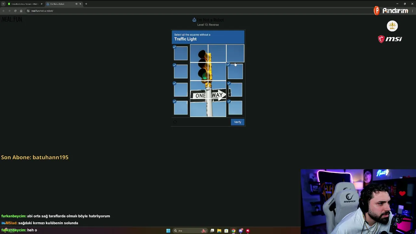The height and width of the screenshot is (234, 416).
Task: Mute audio on the I'm Not a Robot tab
Action: click(76, 4)
